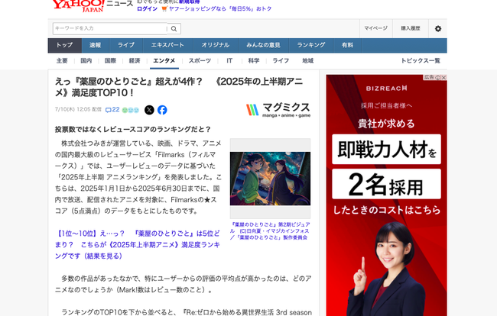Viewport: 497px width, 316px height.
Task: Select the トップ navigation tab
Action: [x=65, y=45]
